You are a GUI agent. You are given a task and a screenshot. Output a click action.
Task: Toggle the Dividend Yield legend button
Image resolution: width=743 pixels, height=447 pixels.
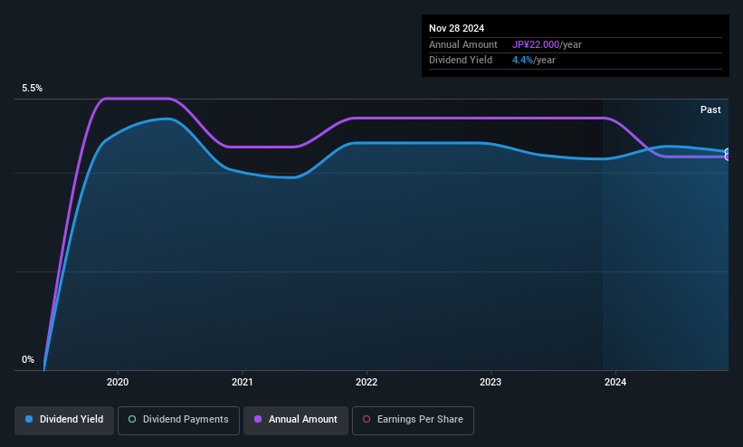[64, 420]
